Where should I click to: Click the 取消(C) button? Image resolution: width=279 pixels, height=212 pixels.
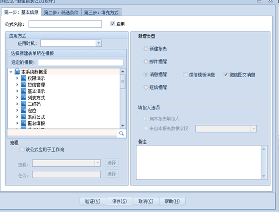(146, 201)
